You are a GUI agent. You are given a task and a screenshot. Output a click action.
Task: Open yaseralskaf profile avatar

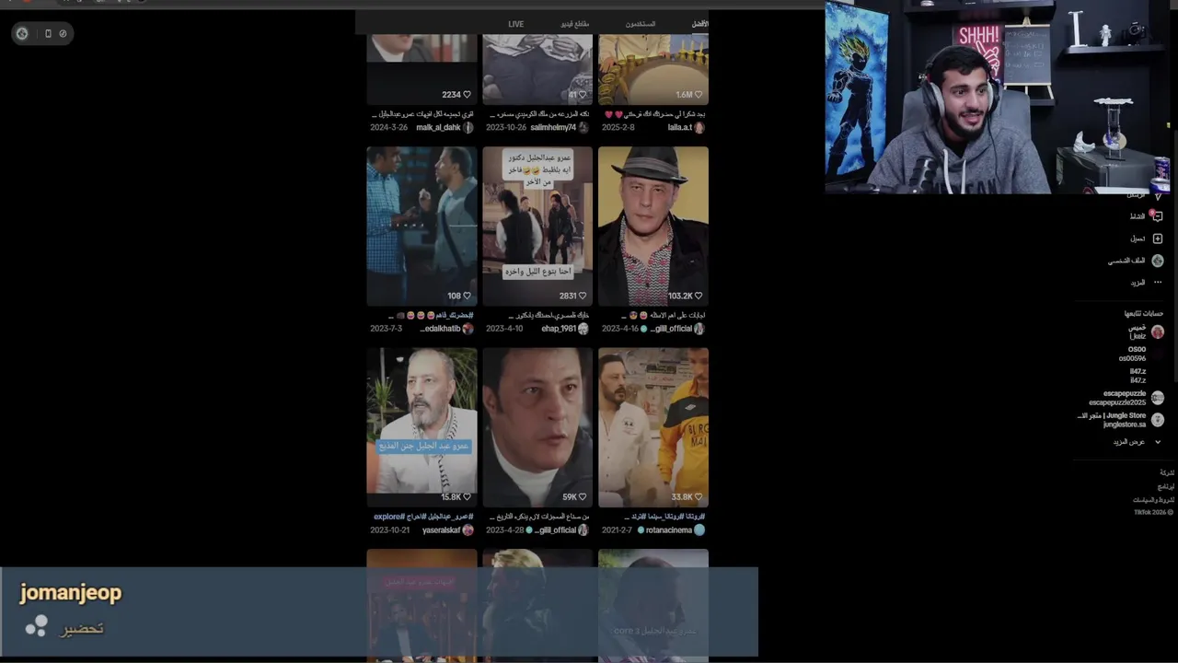click(x=468, y=530)
